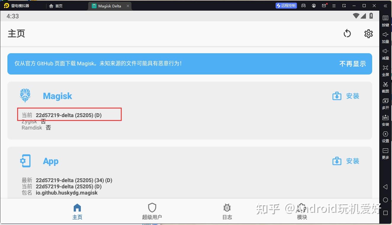This screenshot has width=392, height=225.
Task: Click the Magisk card title
Action: 57,96
